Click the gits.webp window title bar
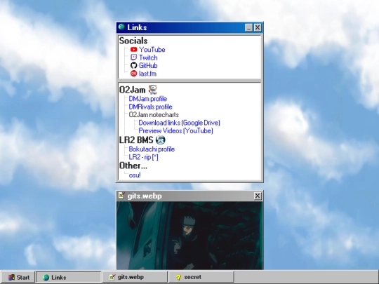 pyautogui.click(x=189, y=196)
